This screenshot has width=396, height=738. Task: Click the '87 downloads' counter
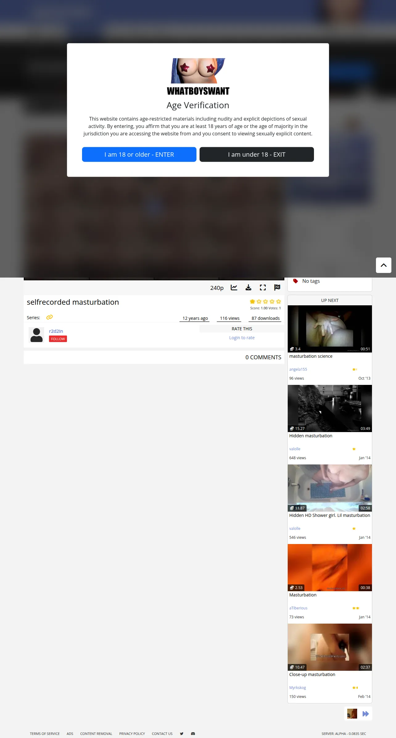(x=266, y=318)
